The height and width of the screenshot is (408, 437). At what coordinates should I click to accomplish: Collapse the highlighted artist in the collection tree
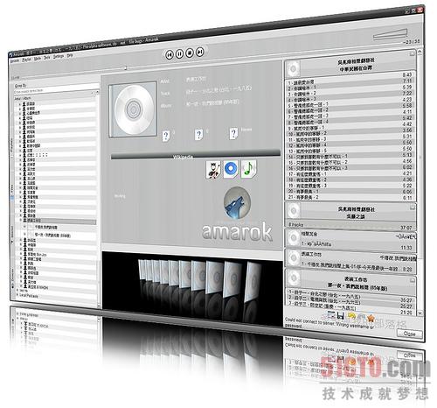21,221
